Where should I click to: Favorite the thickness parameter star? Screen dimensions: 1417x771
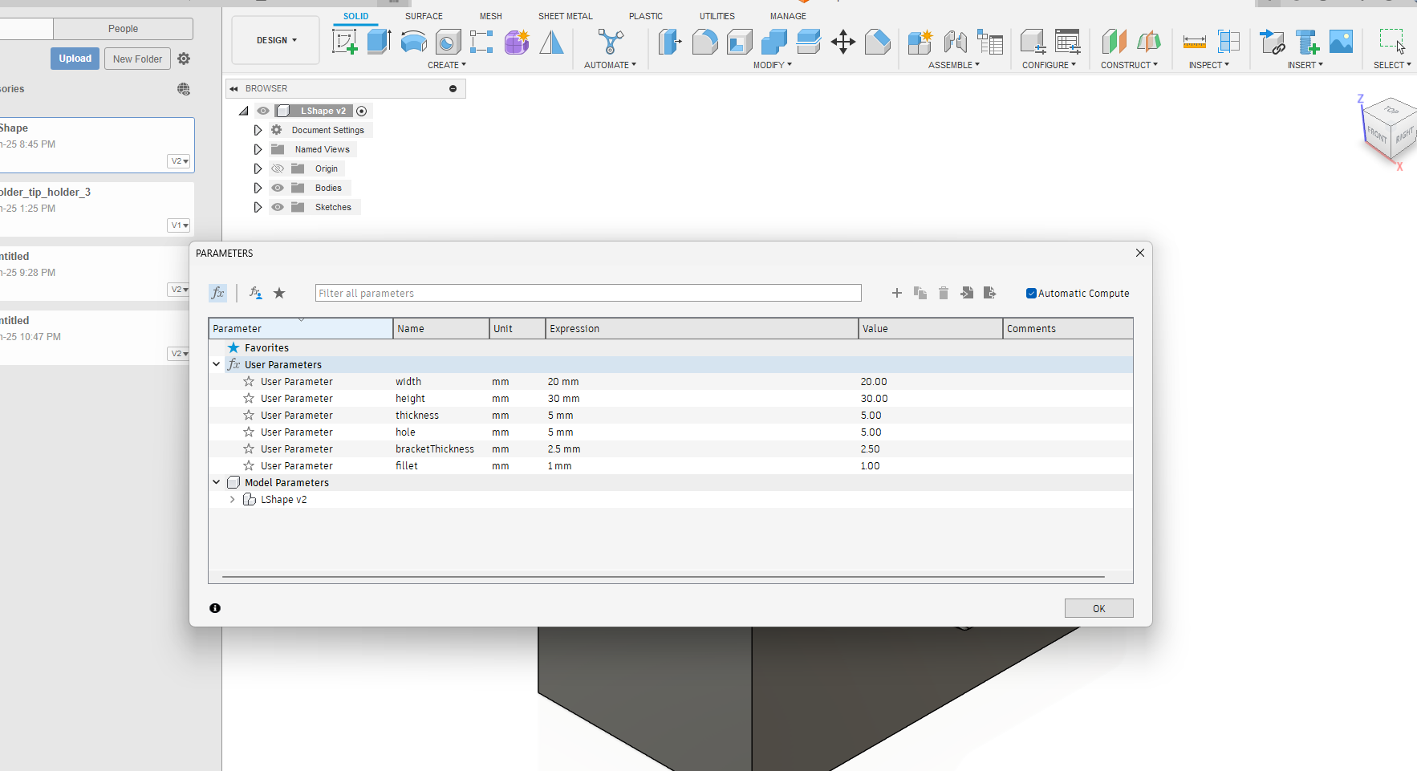[x=249, y=416]
